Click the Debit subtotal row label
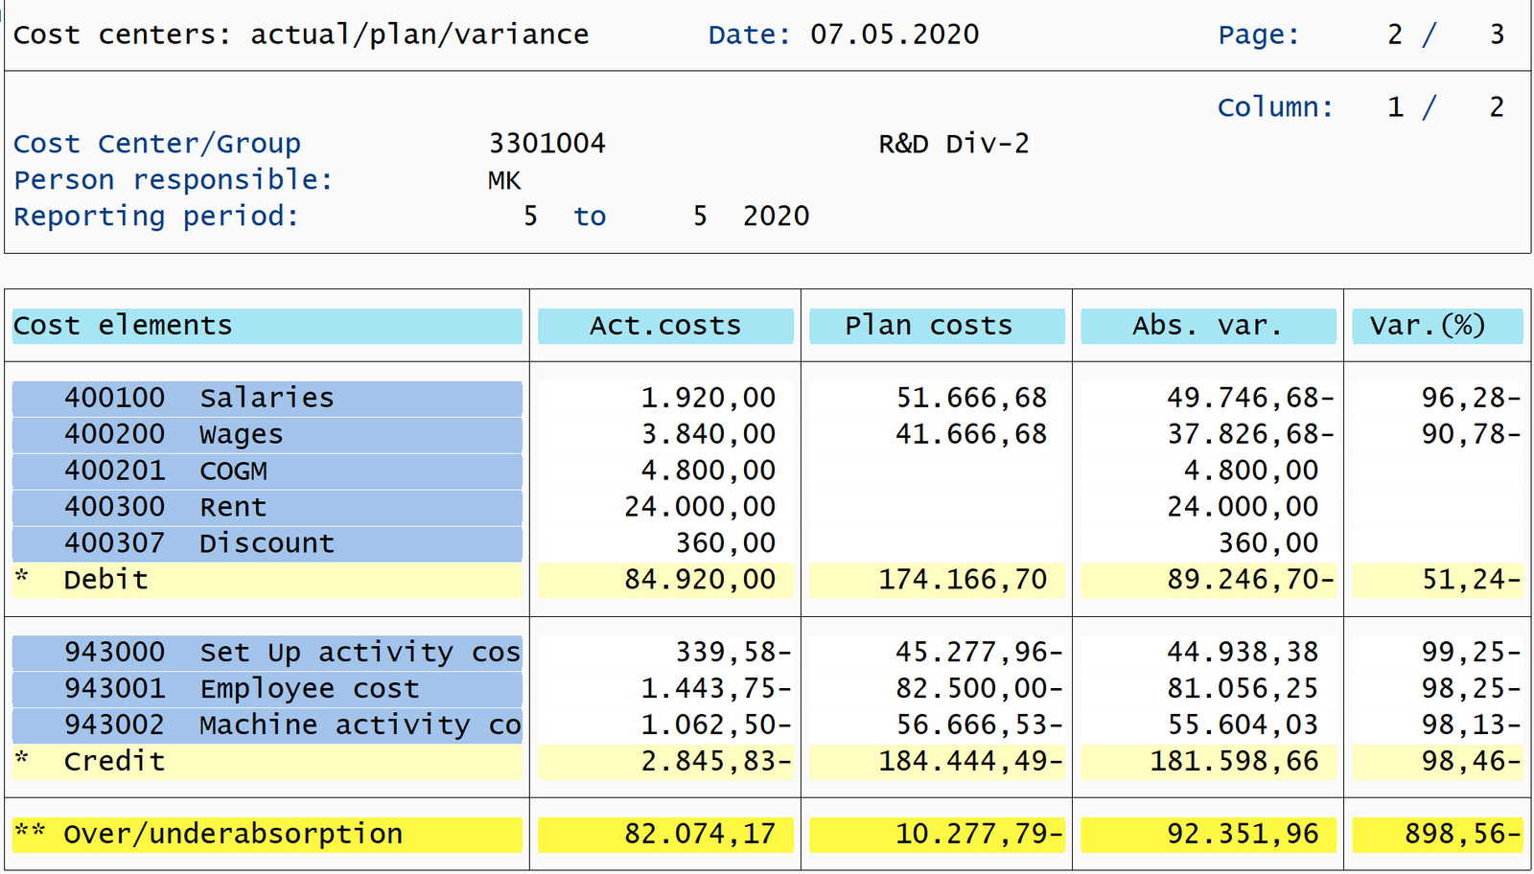The height and width of the screenshot is (874, 1534). pos(105,580)
